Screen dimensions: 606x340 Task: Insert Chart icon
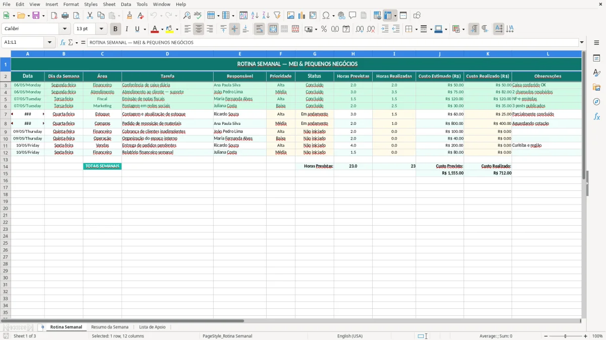302,16
